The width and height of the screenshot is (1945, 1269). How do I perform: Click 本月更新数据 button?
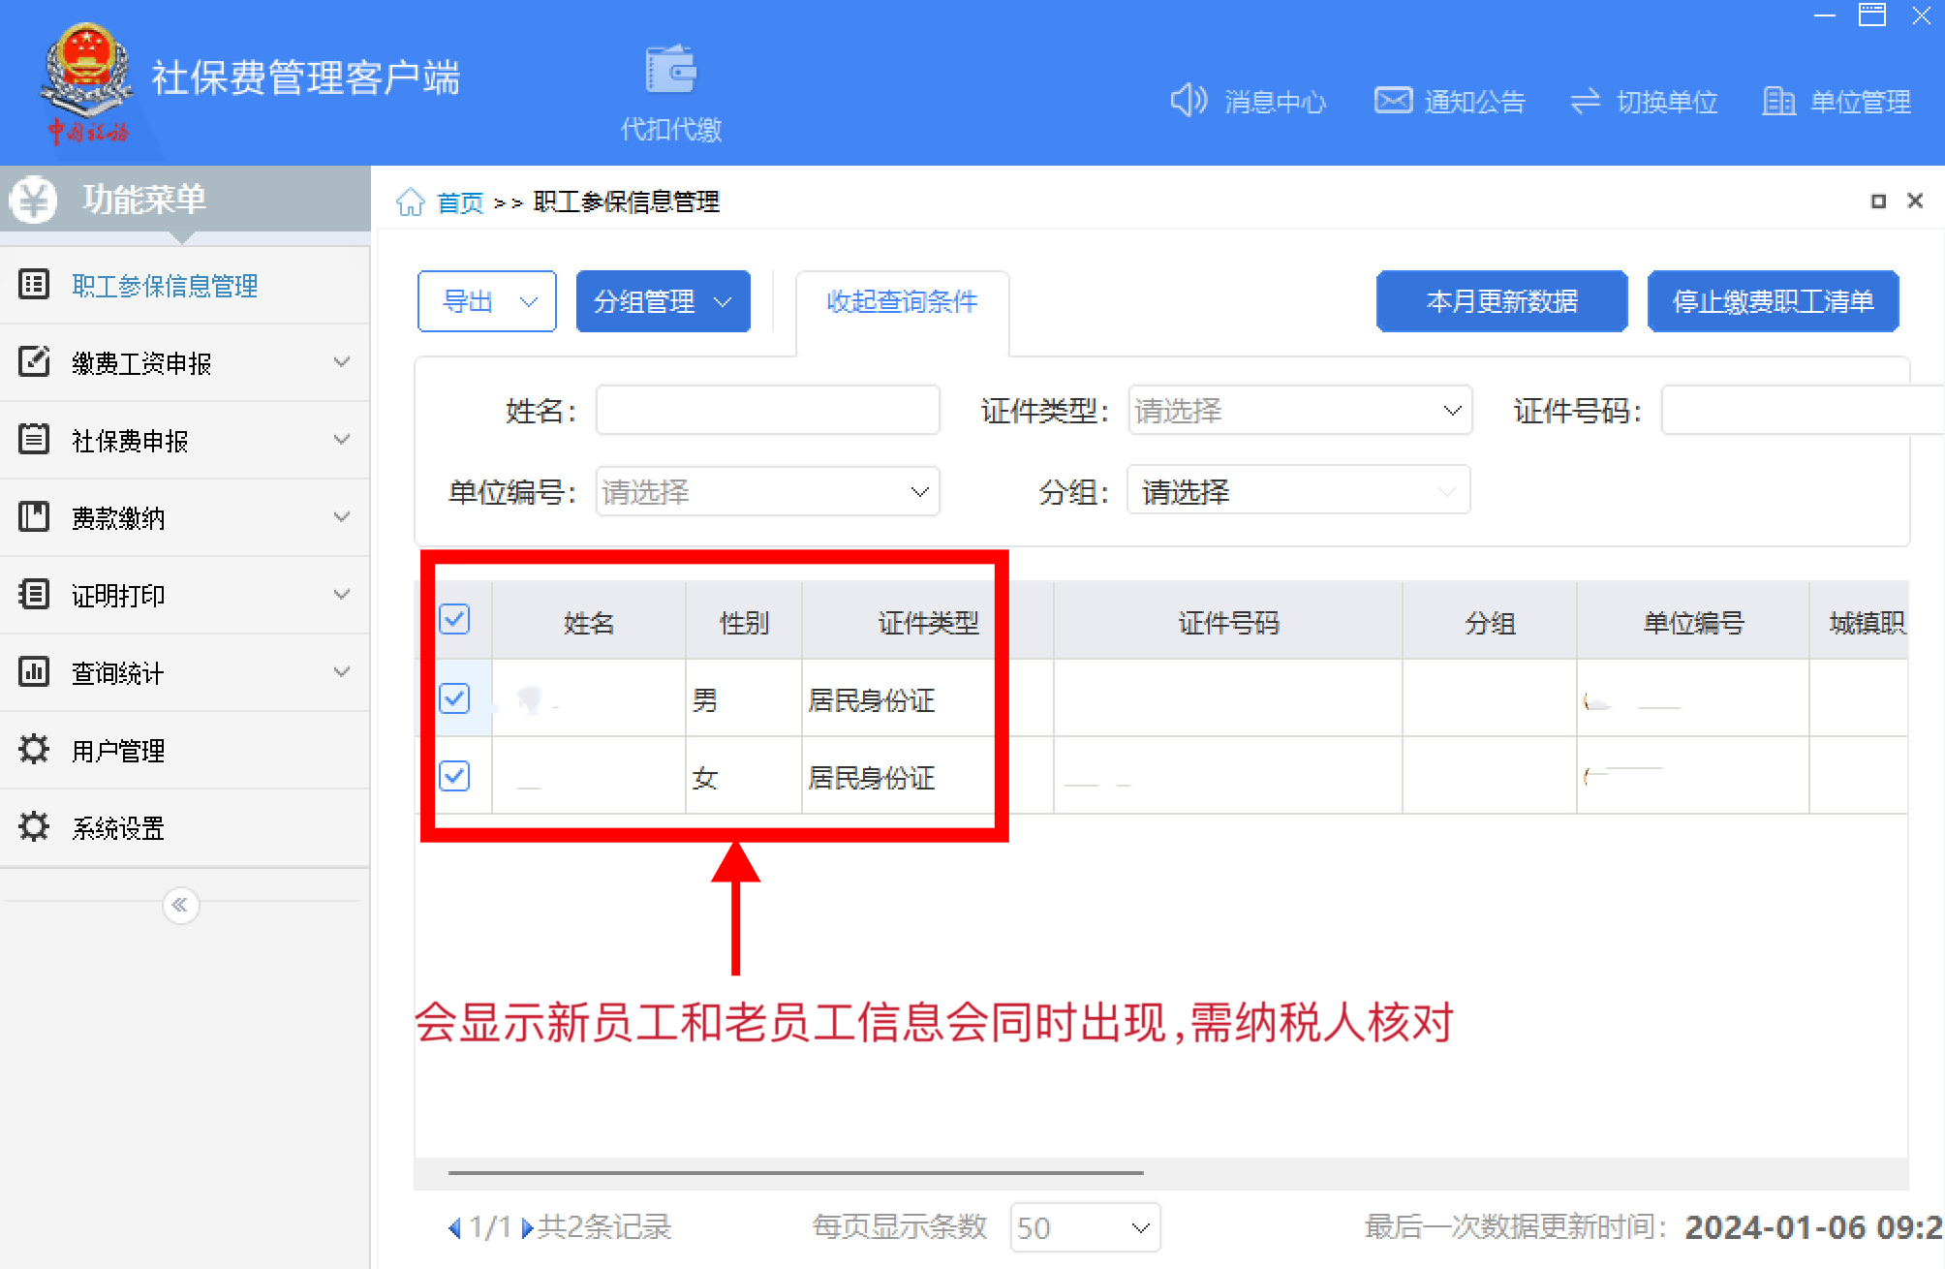tap(1501, 302)
